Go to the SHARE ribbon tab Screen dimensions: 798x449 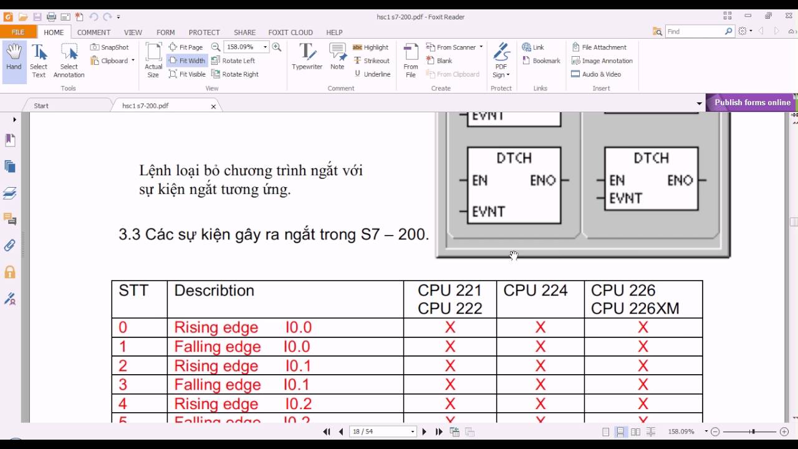pos(244,32)
